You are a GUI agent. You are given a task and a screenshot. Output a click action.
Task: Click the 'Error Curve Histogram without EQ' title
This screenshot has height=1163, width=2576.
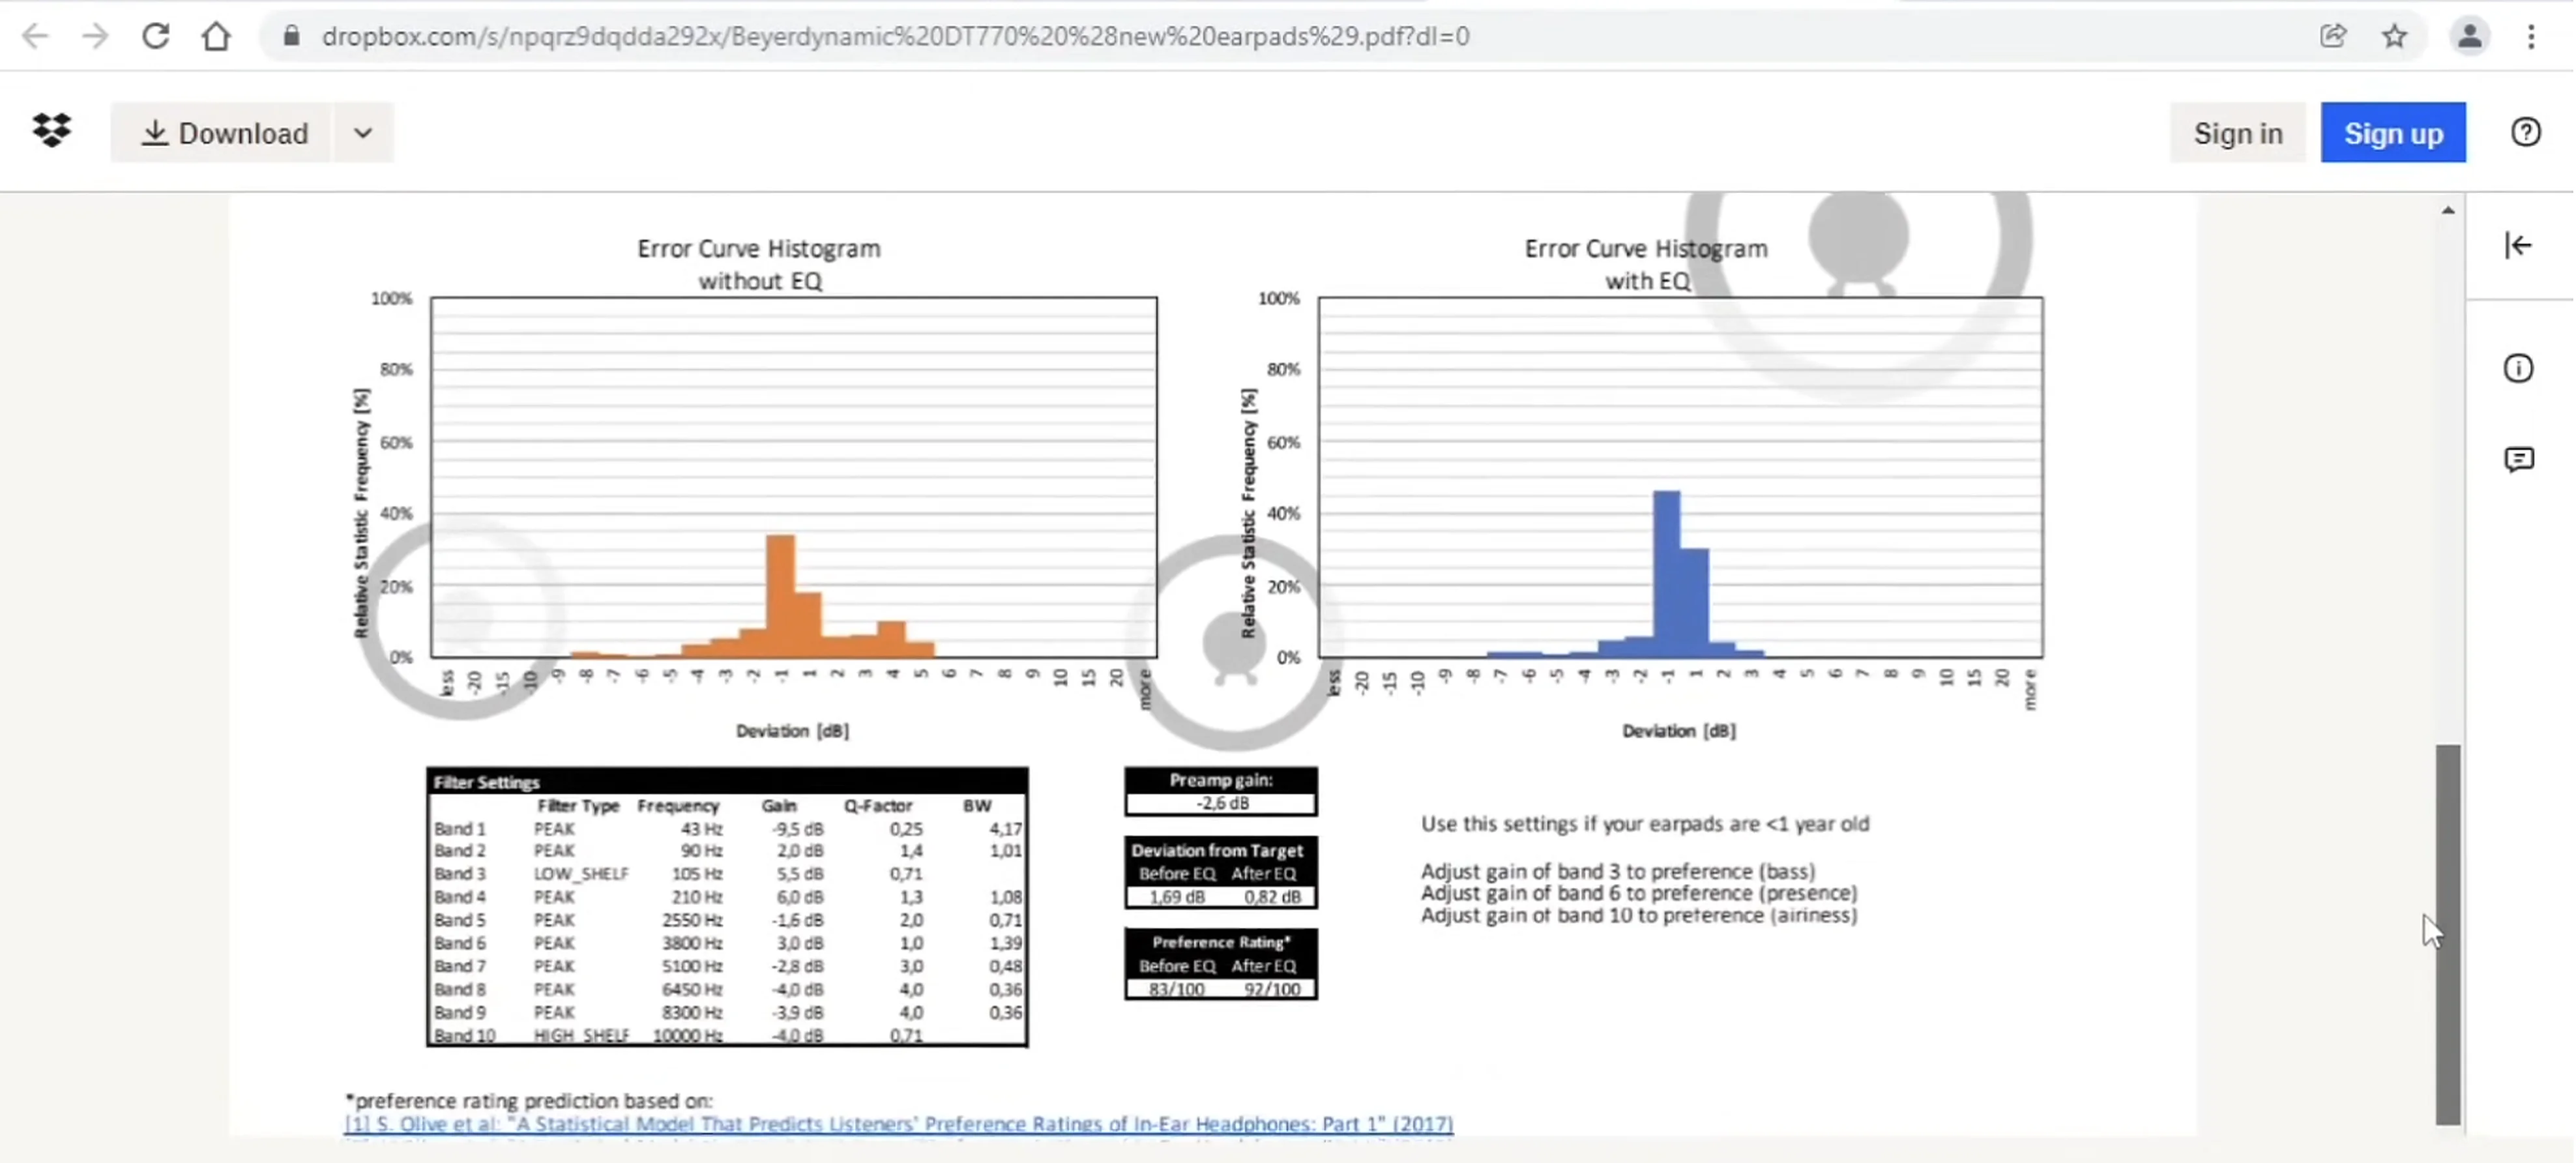point(759,264)
